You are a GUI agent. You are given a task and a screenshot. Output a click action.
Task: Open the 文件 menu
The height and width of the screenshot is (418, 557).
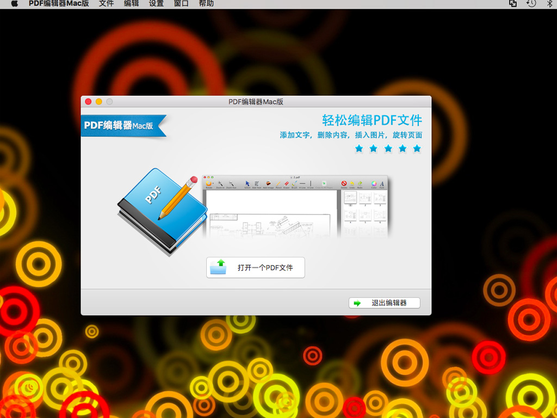coord(106,4)
